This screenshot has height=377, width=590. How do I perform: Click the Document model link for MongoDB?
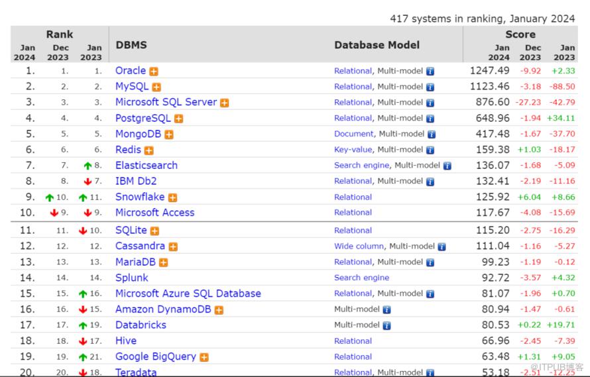coord(353,134)
